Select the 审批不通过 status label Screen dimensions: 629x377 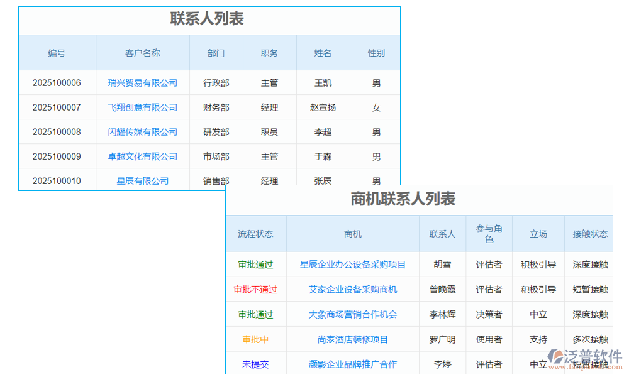pos(256,289)
